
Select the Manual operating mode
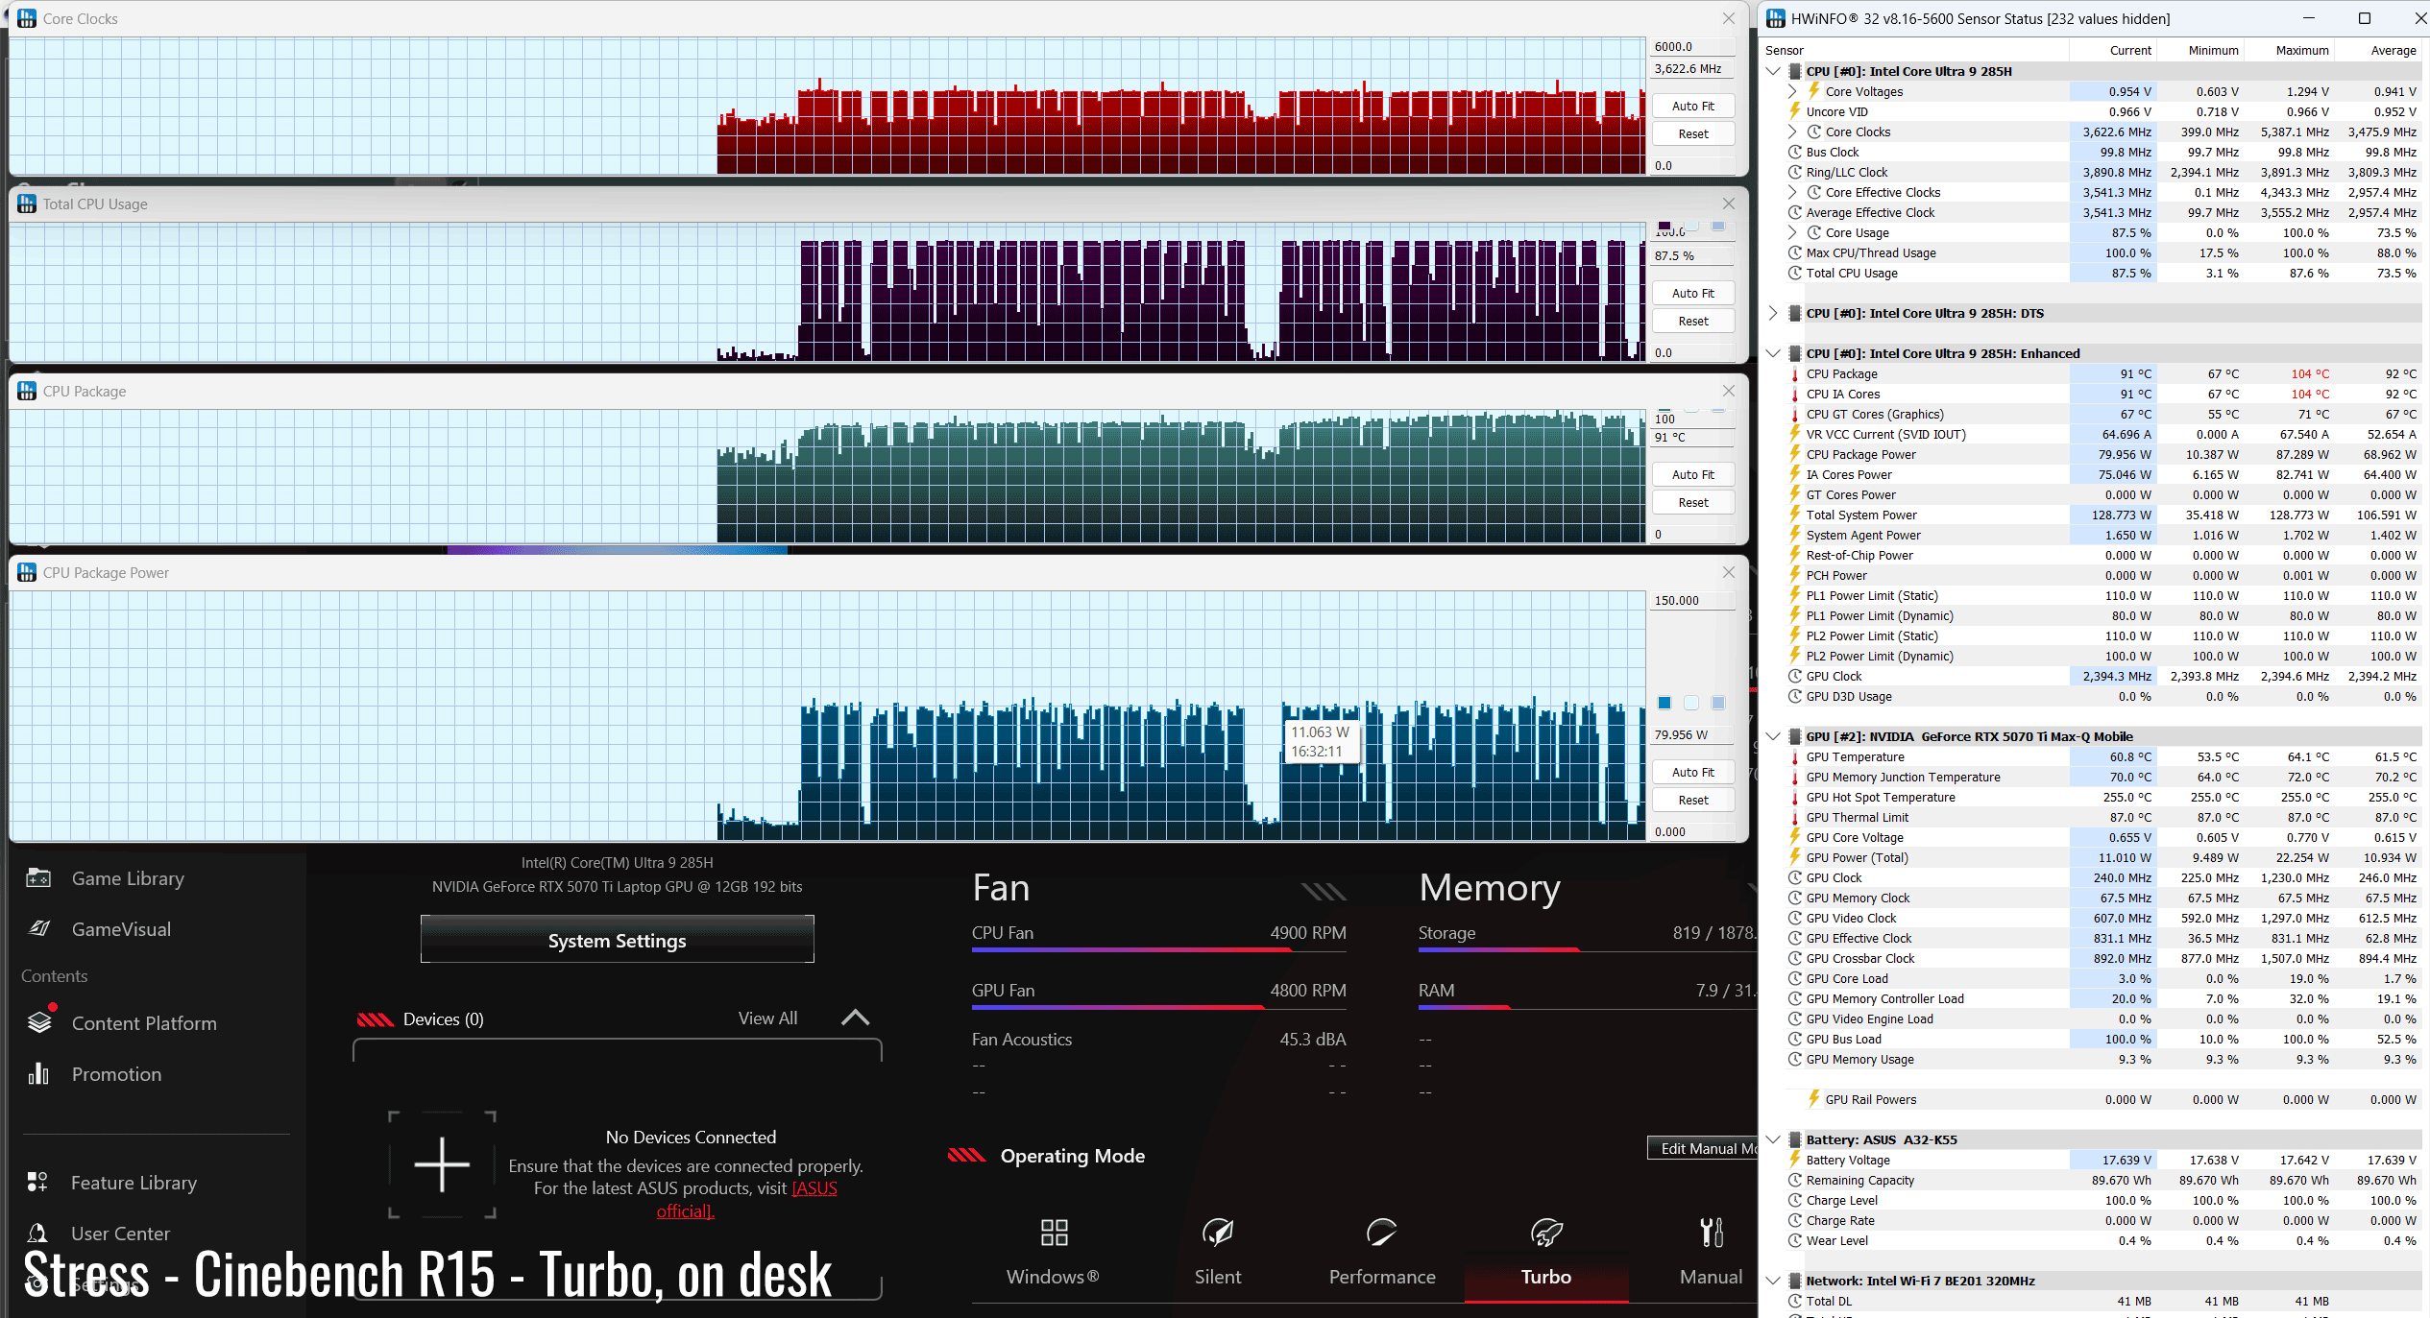tap(1711, 1252)
